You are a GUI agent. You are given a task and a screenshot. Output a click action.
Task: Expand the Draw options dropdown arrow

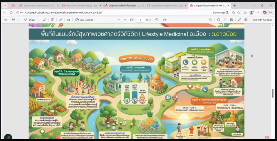pos(38,20)
